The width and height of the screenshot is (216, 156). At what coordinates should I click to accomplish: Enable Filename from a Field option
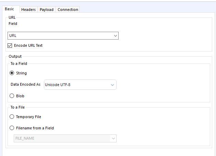click(12, 128)
